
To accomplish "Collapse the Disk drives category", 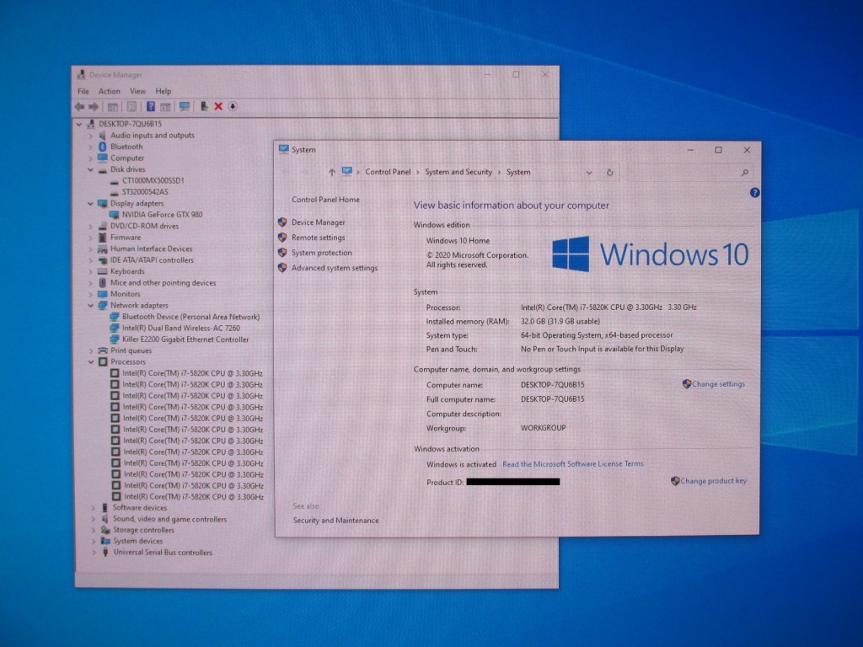I will click(x=91, y=169).
